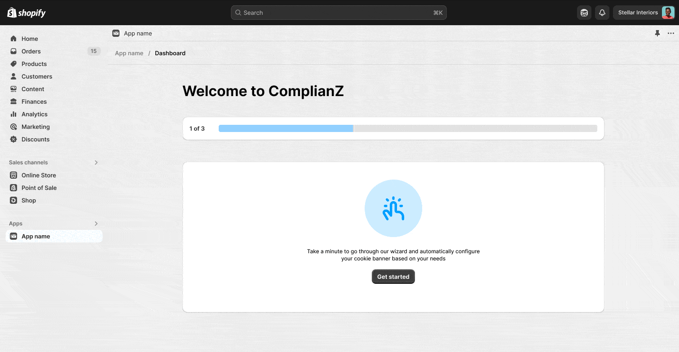Open notifications bell
This screenshot has height=352, width=679.
tap(602, 13)
